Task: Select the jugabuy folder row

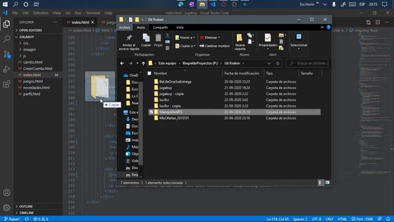Action: [234, 88]
